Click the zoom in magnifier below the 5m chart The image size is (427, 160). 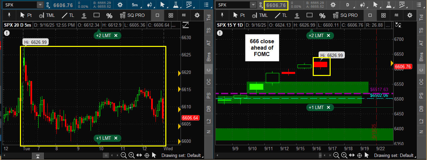tap(132, 155)
